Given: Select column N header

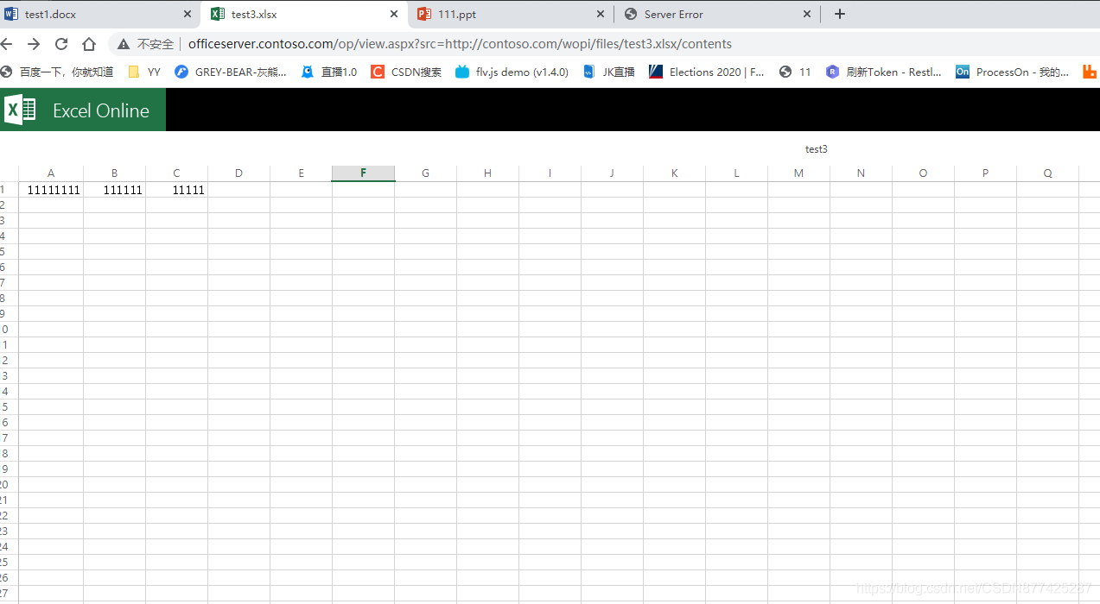Looking at the screenshot, I should click(861, 173).
